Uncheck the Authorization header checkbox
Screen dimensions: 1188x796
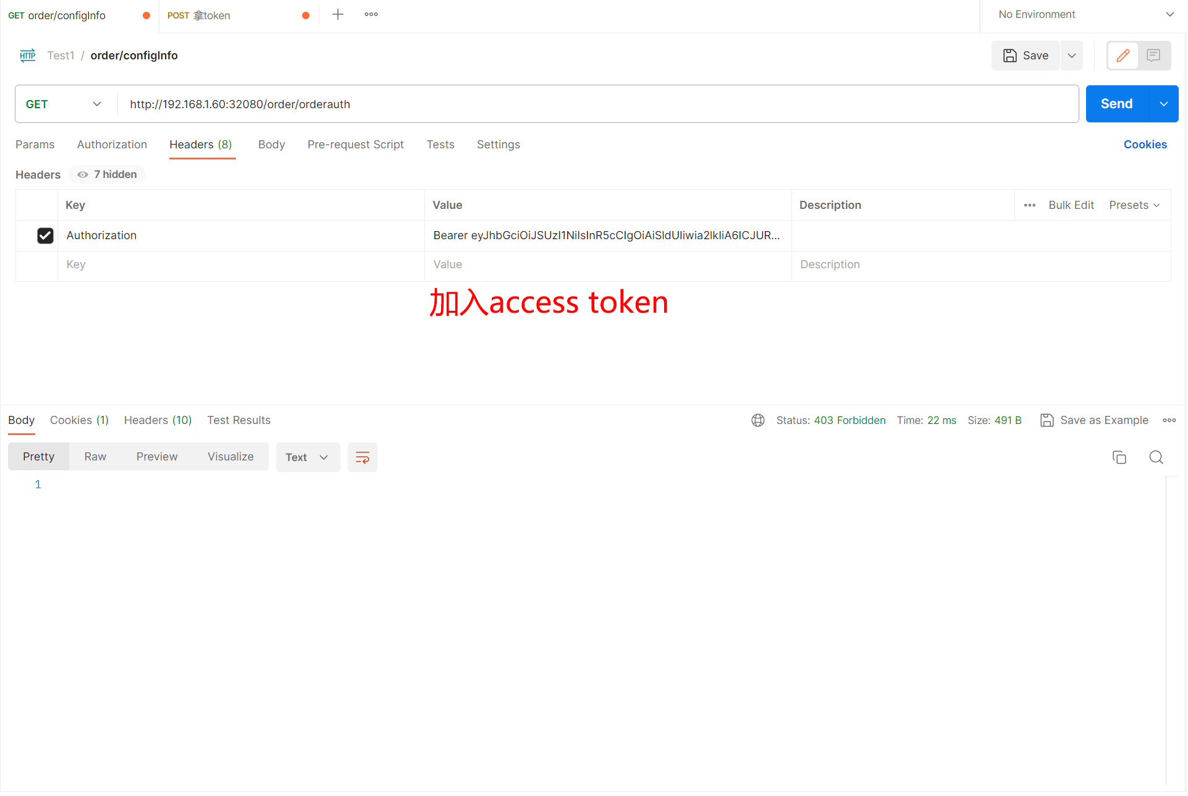45,236
